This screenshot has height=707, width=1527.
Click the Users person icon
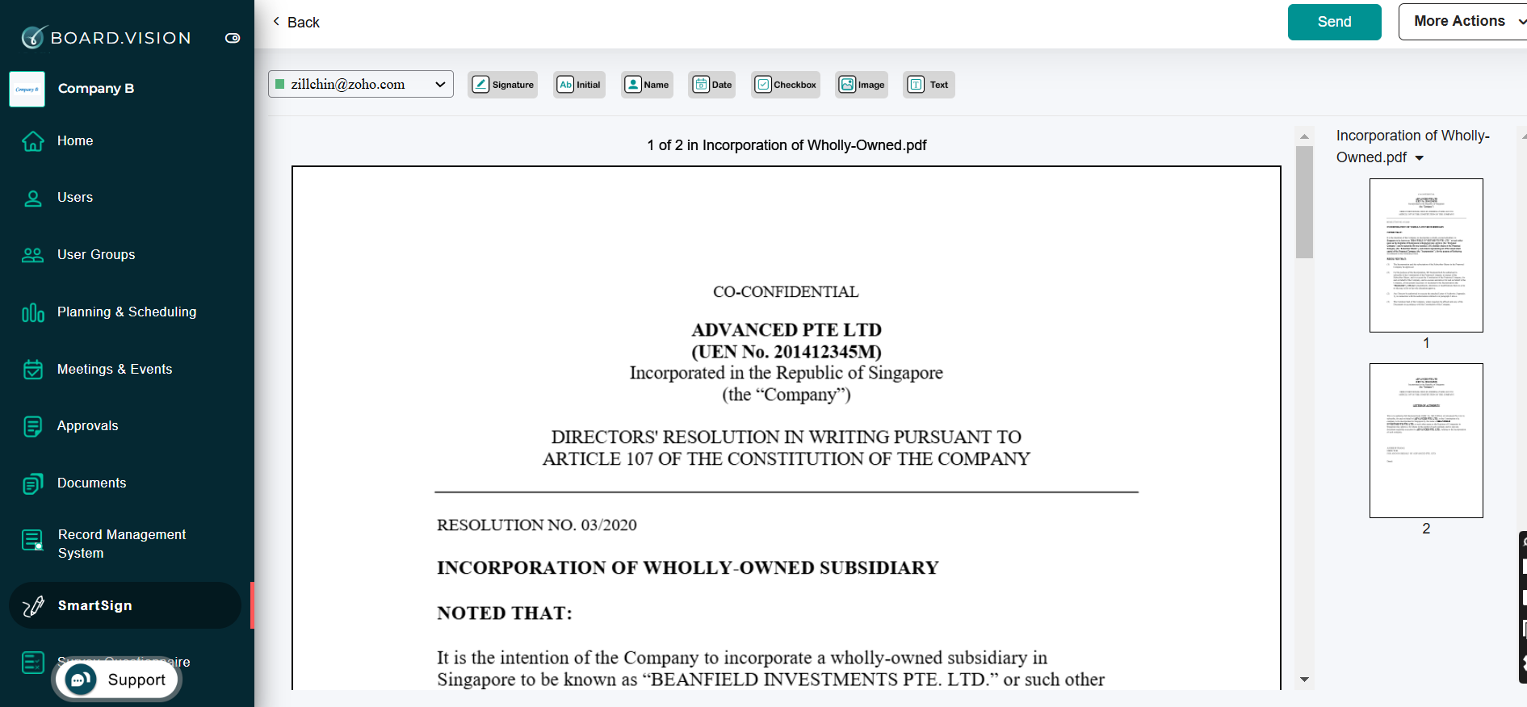tap(33, 198)
